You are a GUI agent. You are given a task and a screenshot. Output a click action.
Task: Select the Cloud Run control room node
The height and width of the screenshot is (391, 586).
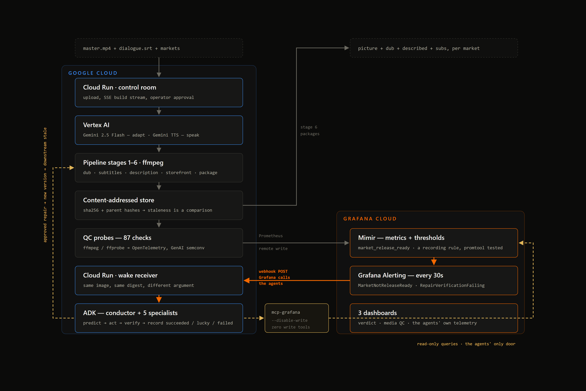tap(159, 93)
